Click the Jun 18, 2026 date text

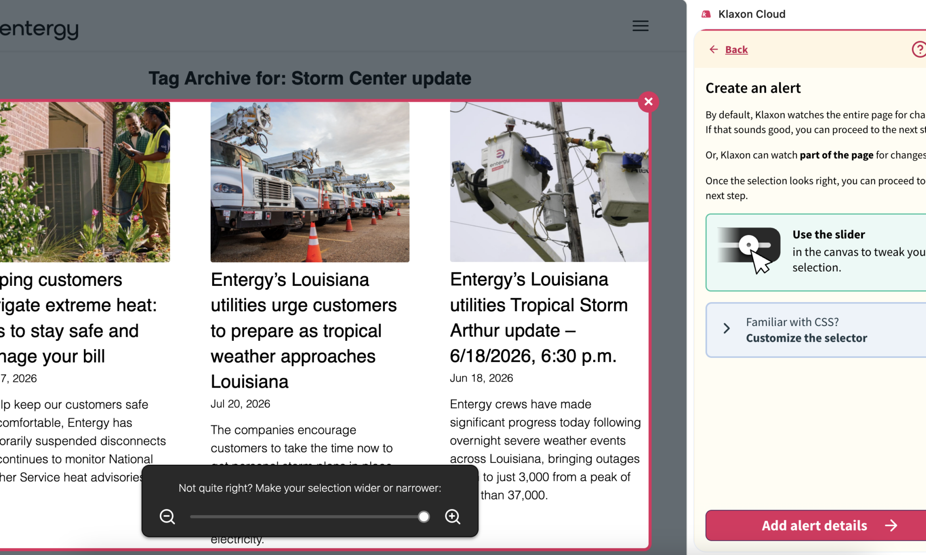pos(482,378)
